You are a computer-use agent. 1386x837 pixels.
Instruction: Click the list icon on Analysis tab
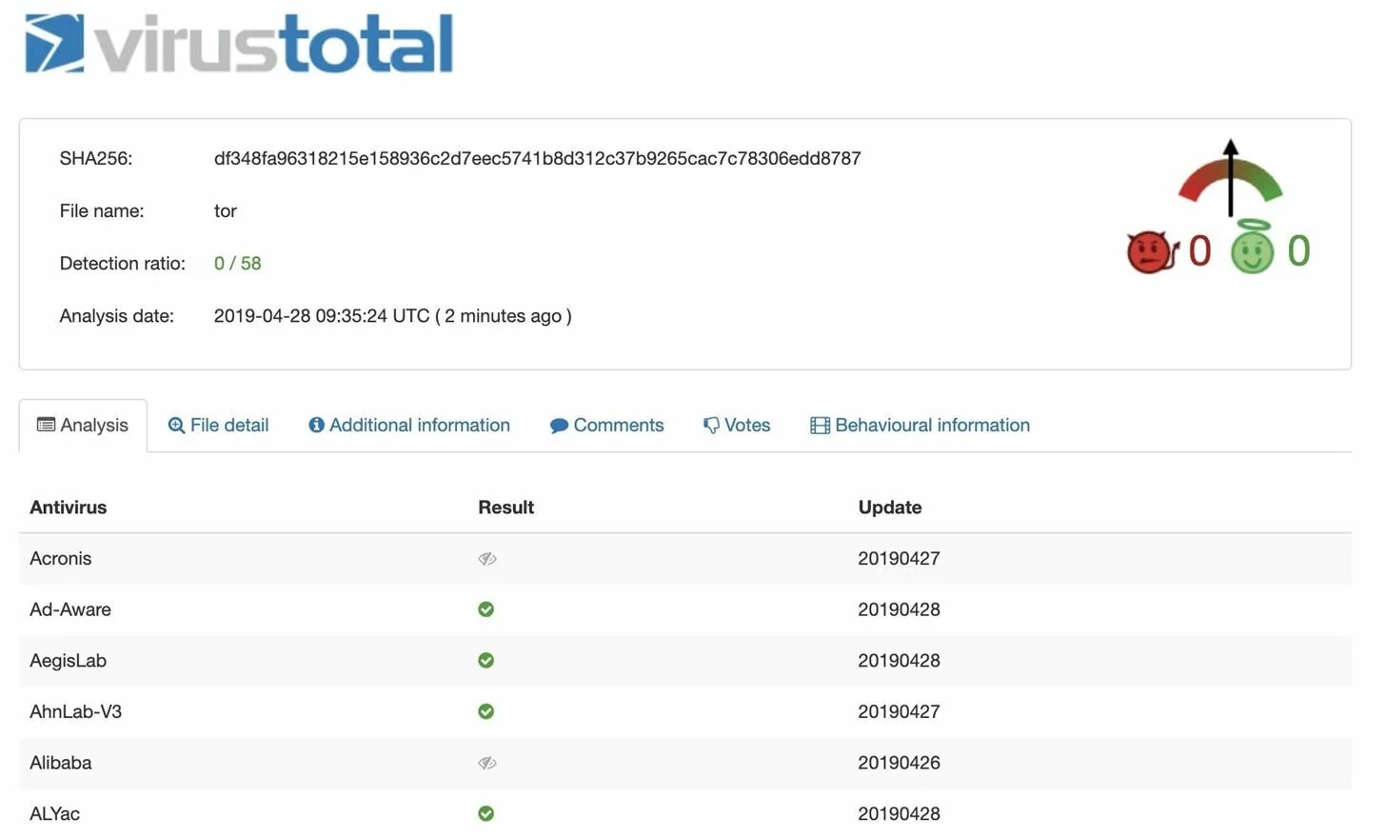[x=46, y=425]
